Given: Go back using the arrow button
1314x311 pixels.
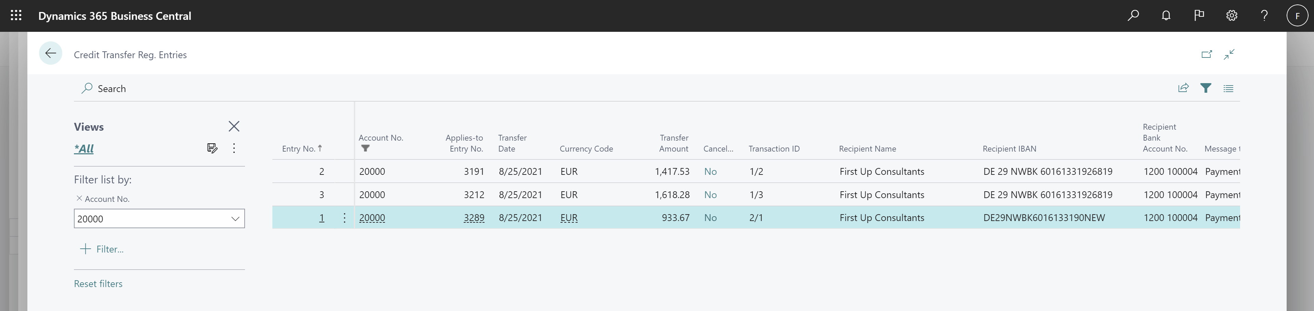Looking at the screenshot, I should (x=51, y=53).
